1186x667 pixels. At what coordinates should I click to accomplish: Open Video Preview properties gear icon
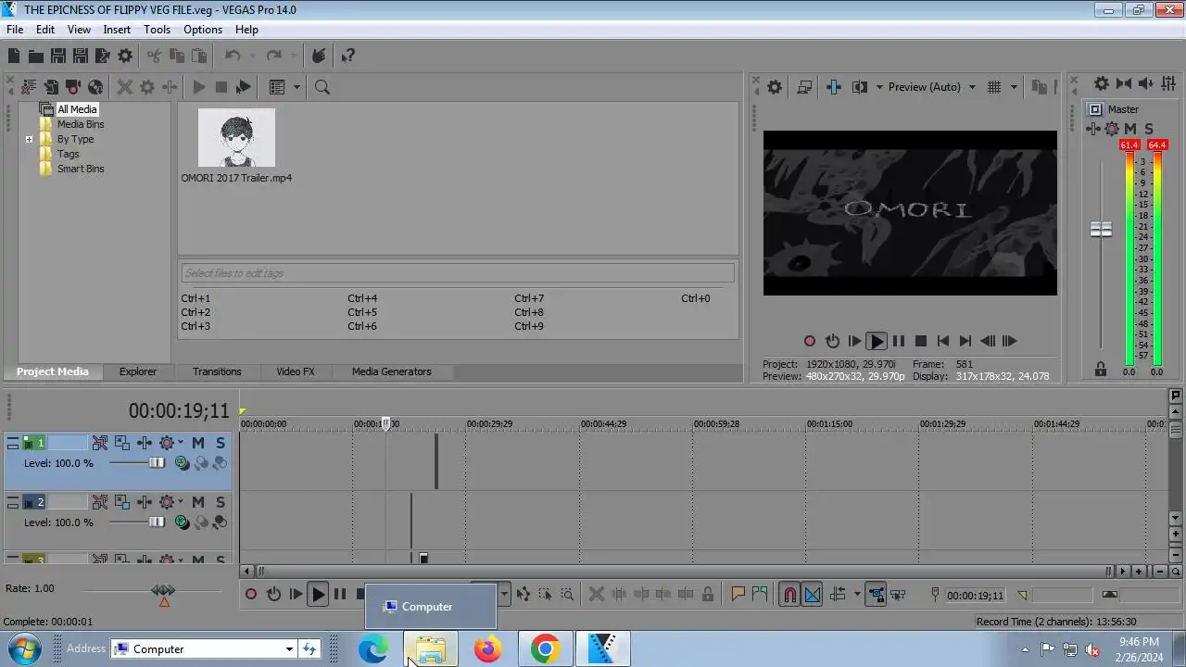click(775, 87)
